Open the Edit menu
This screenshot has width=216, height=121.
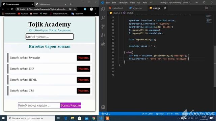pyautogui.click(x=114, y=3)
